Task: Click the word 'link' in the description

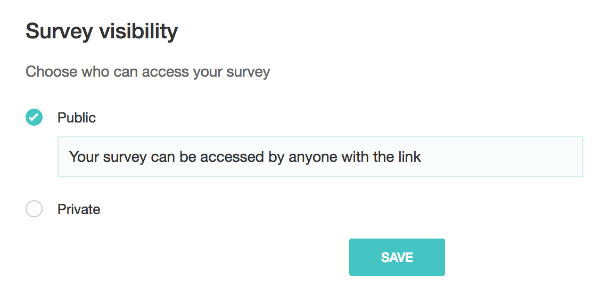Action: [x=409, y=157]
